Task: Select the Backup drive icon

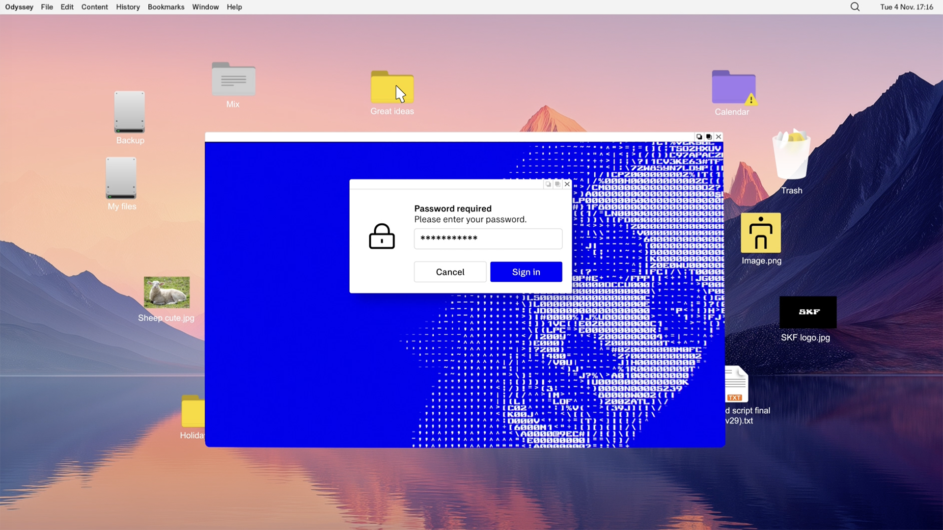Action: click(x=130, y=112)
